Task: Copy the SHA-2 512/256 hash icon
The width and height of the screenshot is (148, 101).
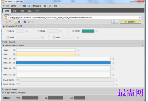Action: pyautogui.click(x=116, y=84)
